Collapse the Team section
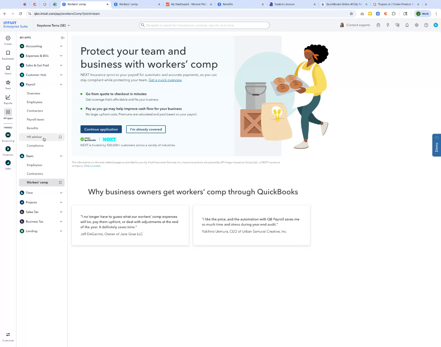 point(61,156)
